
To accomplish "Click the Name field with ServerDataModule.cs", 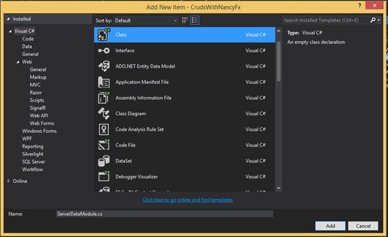I will pos(164,214).
